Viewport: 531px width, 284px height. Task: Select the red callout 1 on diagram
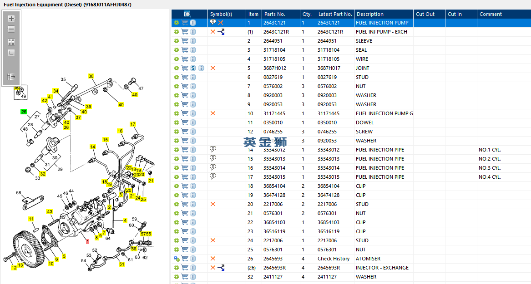point(87,242)
